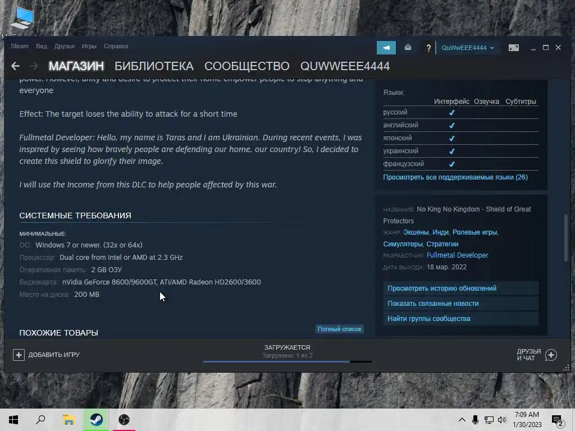View all 26 supported languages link
Viewport: 575px width, 431px height.
[455, 177]
